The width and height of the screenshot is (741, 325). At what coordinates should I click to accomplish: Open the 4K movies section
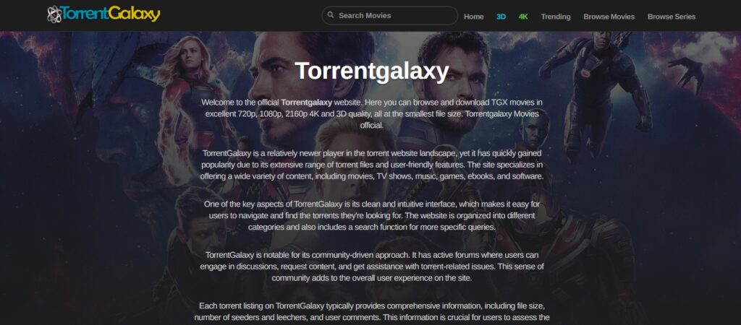click(x=523, y=17)
